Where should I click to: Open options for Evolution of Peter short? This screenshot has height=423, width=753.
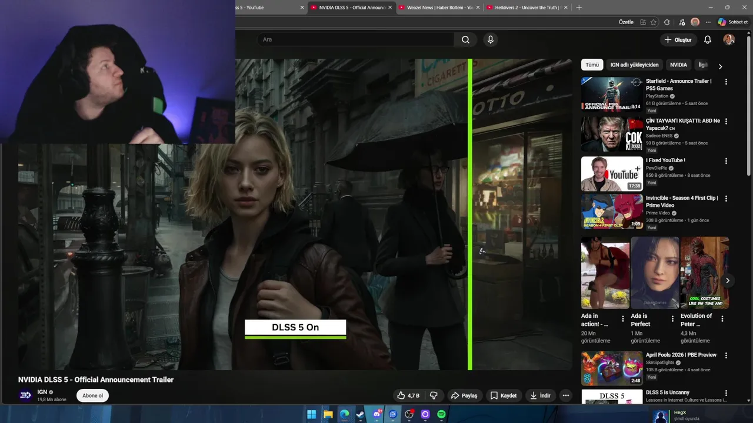pos(722,319)
